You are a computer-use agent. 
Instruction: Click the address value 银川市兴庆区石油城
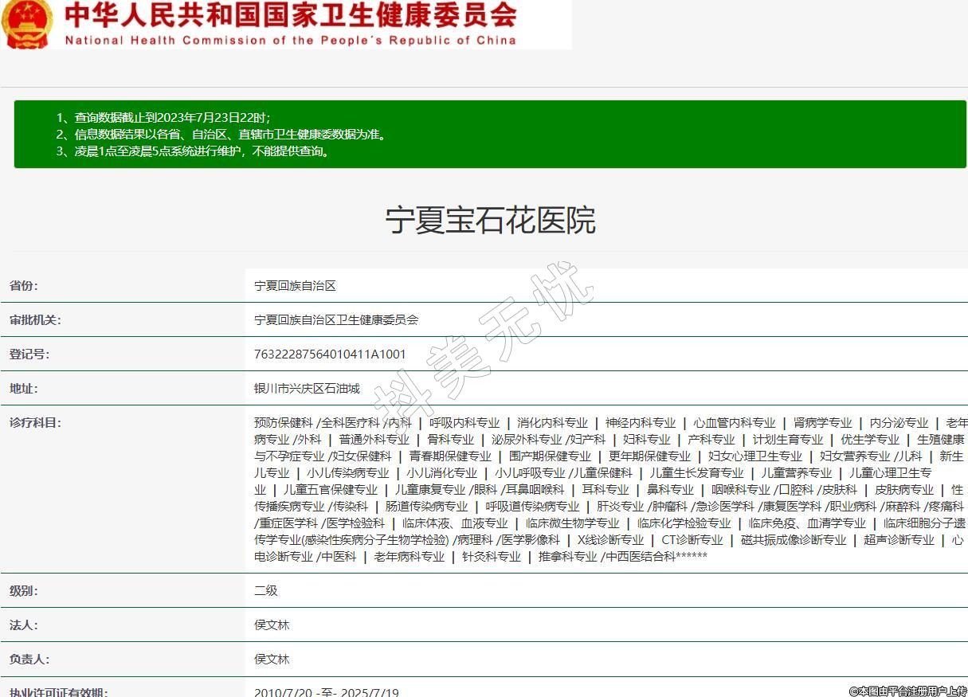click(307, 389)
